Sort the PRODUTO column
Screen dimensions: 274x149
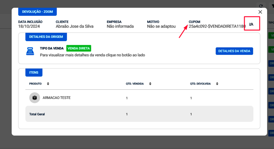point(48,84)
